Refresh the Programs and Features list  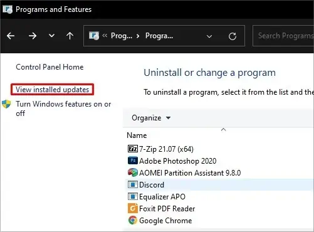point(233,36)
